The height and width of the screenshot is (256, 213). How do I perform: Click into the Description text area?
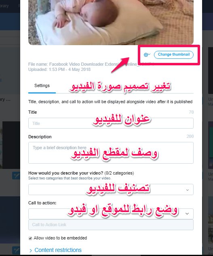pyautogui.click(x=111, y=153)
